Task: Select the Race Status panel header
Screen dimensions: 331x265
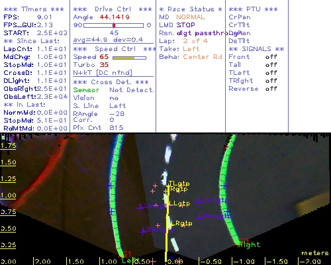Action: pyautogui.click(x=191, y=9)
